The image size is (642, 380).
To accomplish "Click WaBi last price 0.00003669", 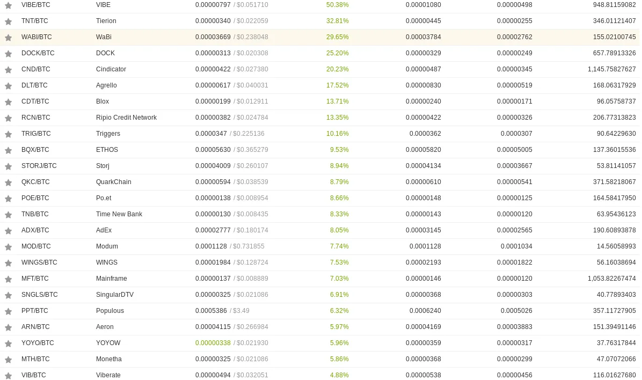I will pos(213,37).
